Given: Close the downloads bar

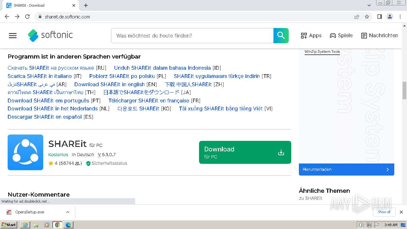Looking at the screenshot, I should tap(401, 212).
